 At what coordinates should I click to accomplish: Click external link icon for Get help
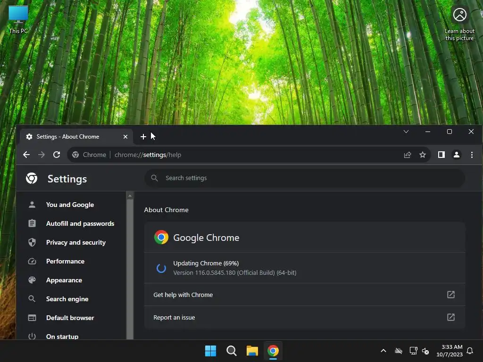coord(450,295)
